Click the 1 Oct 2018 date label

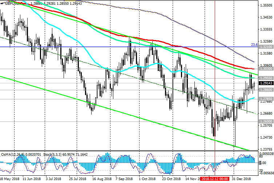pyautogui.click(x=147, y=179)
